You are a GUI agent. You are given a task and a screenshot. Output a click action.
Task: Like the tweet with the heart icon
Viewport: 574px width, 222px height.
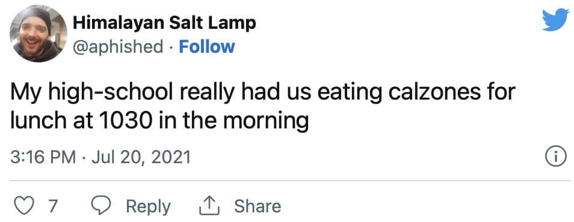pyautogui.click(x=23, y=206)
